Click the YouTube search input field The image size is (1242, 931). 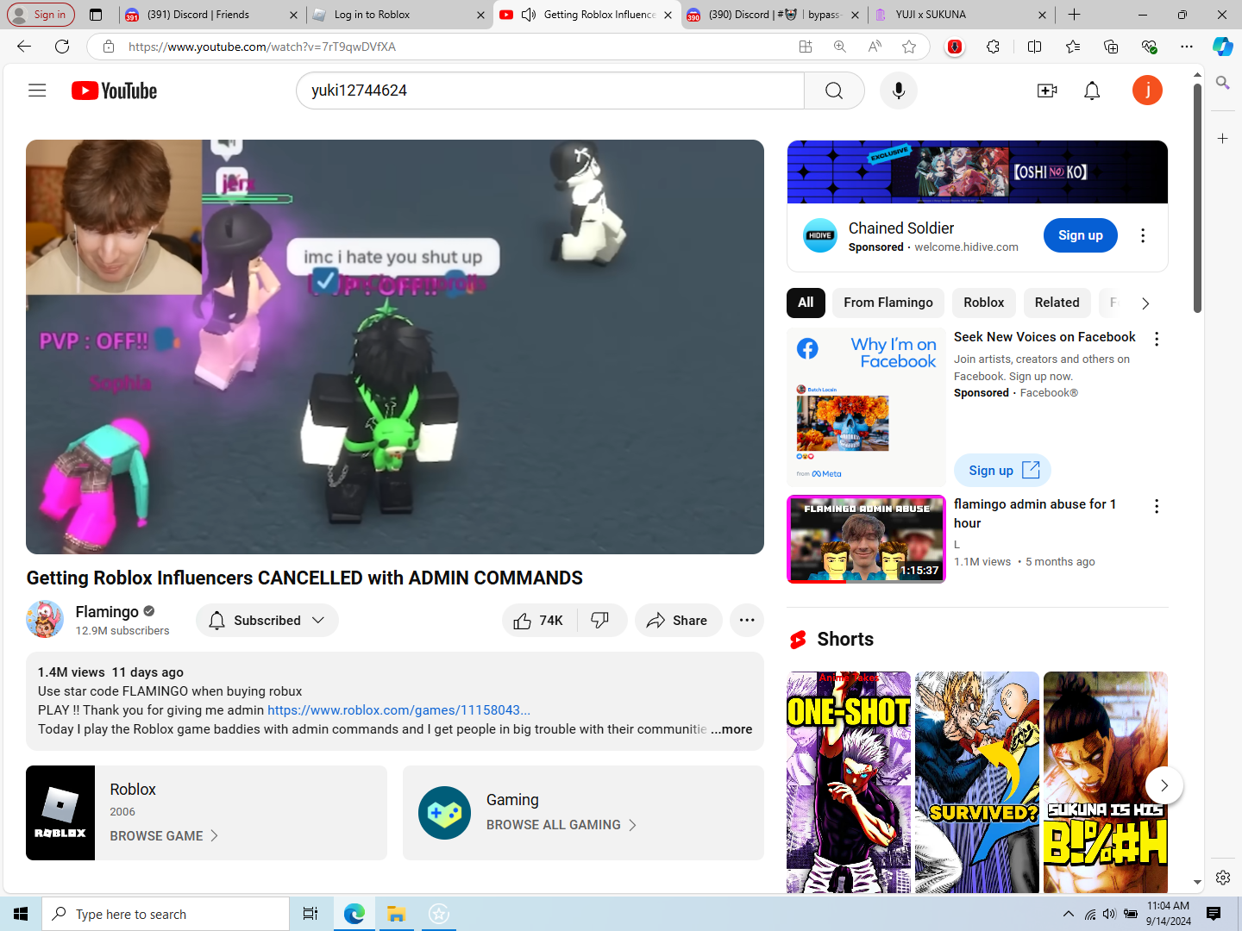pos(550,91)
